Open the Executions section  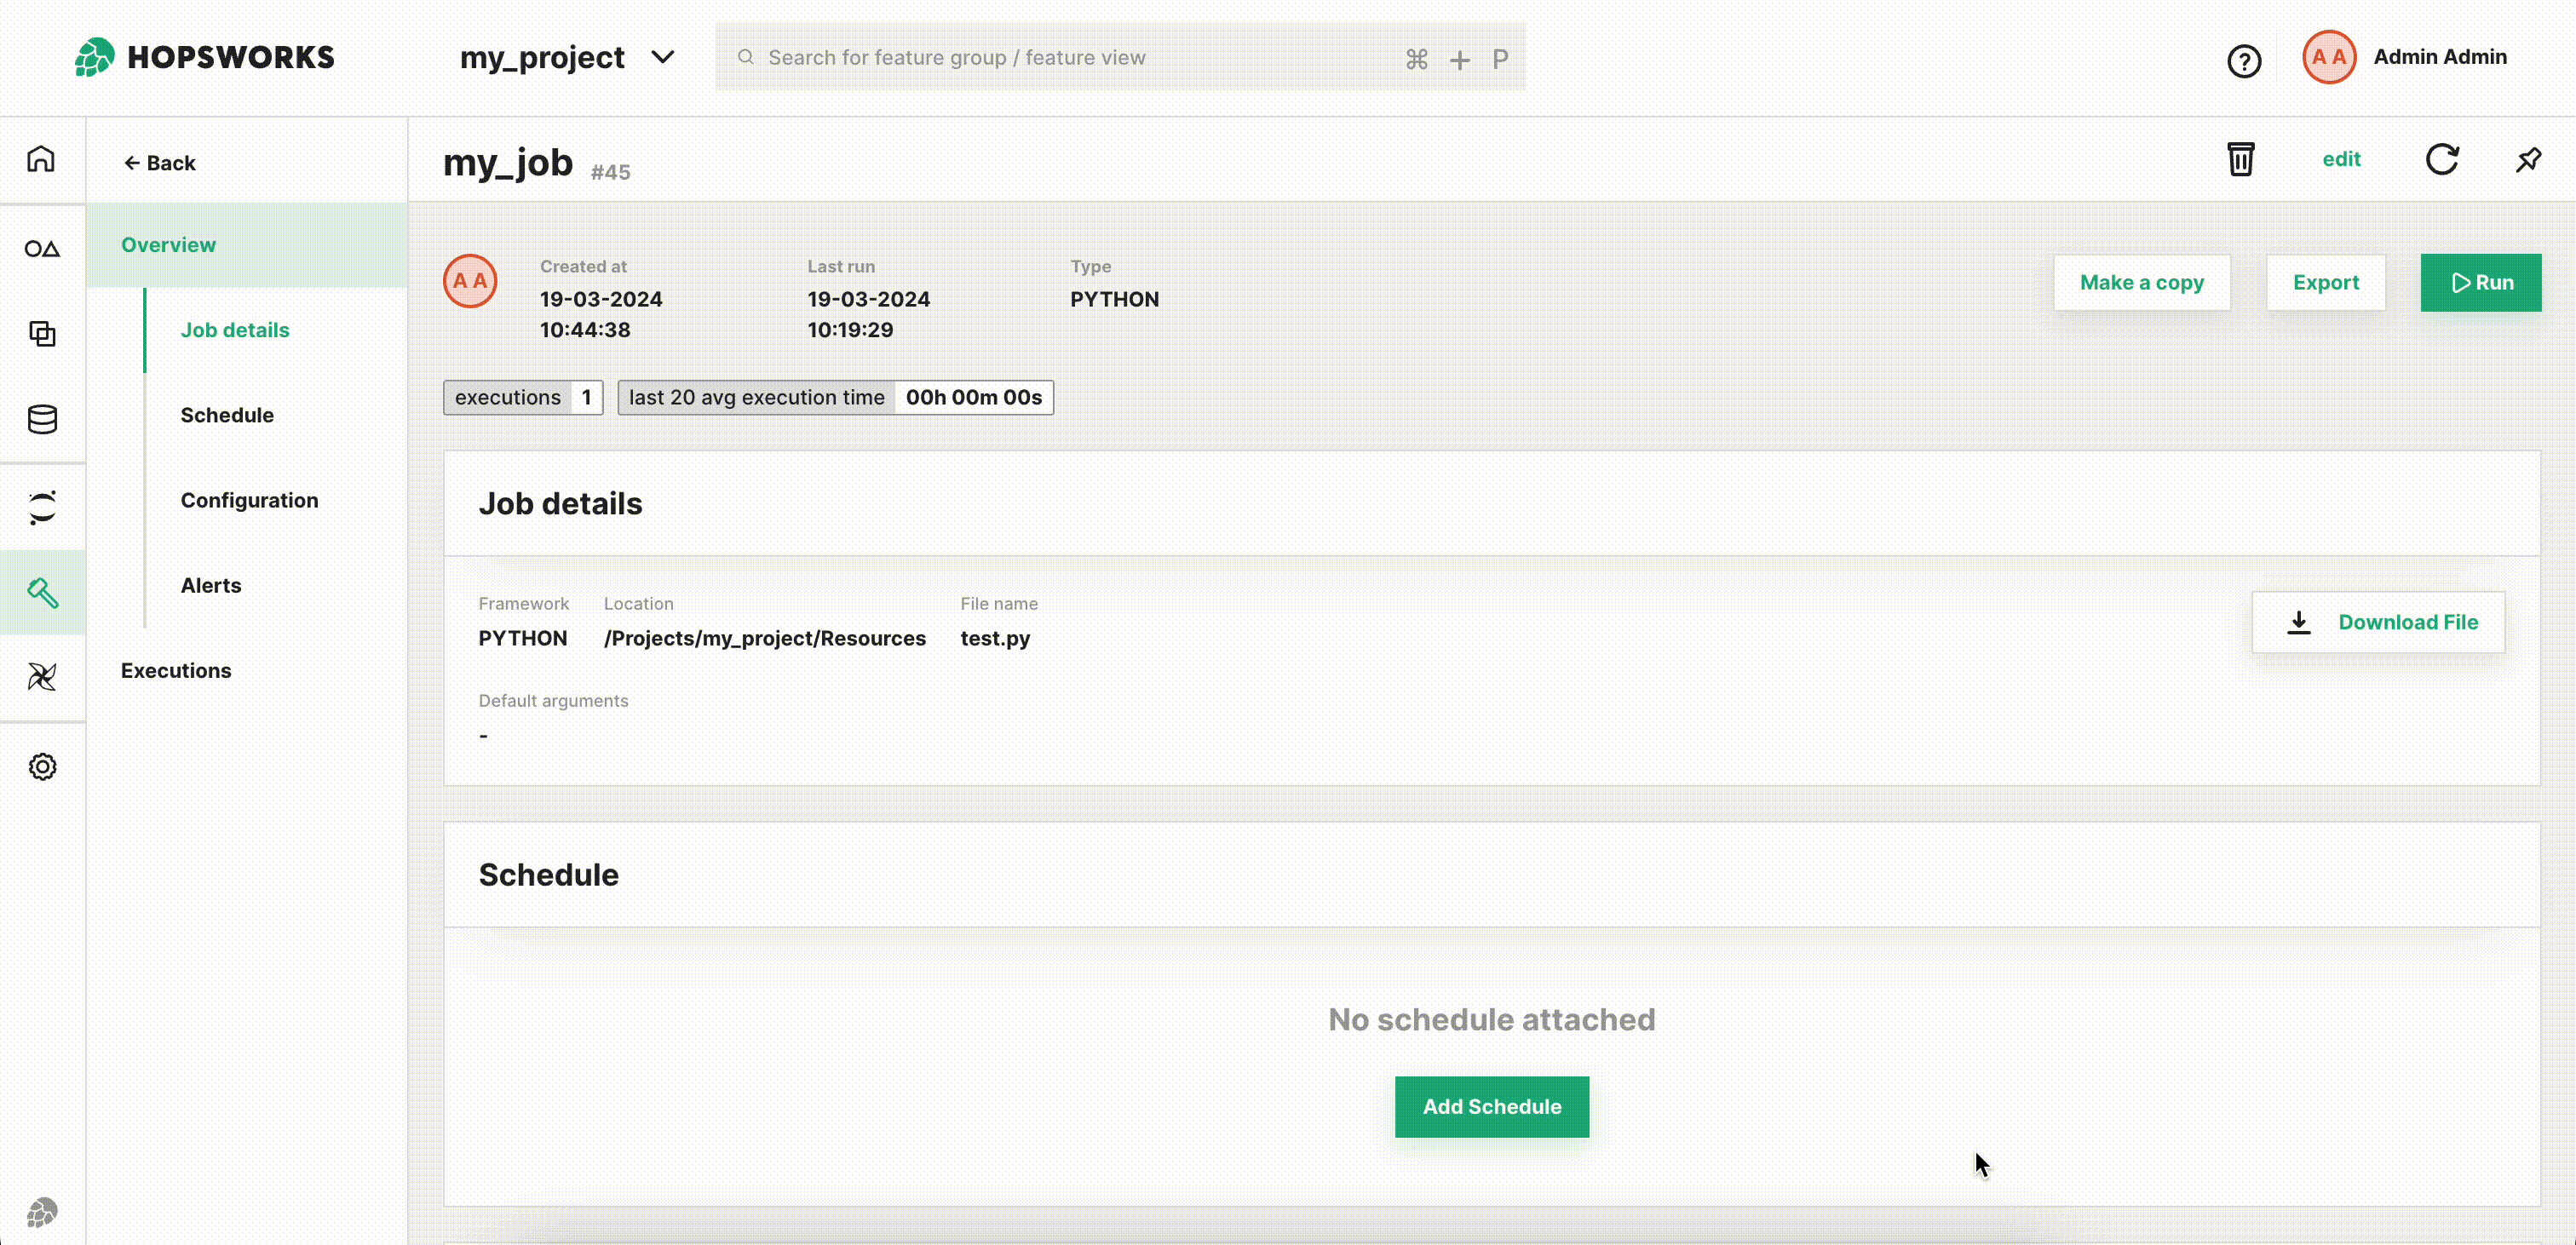pos(176,671)
